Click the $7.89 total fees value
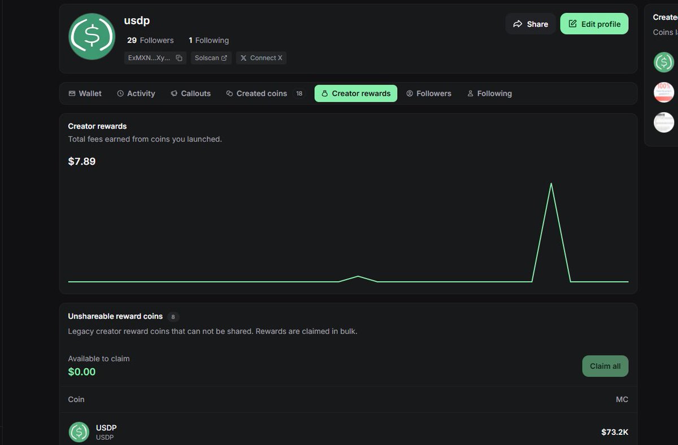Screen dimensions: 678x445 click(82, 161)
